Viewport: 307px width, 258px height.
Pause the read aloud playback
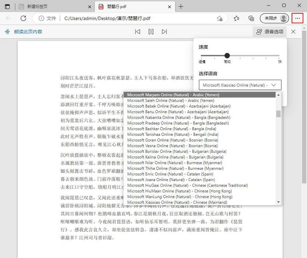[x=151, y=32]
